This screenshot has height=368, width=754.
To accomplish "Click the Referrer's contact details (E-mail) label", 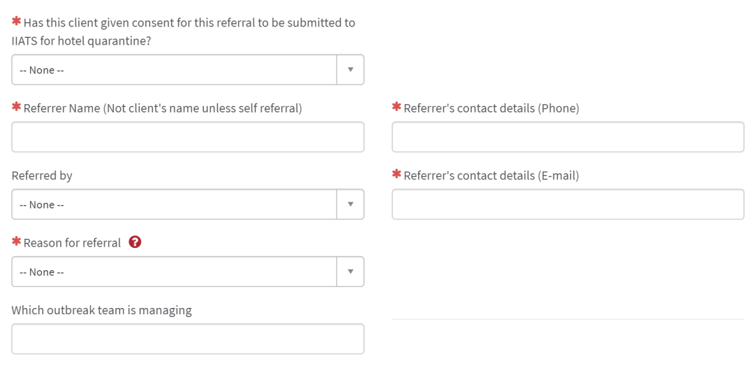I will pos(491,176).
